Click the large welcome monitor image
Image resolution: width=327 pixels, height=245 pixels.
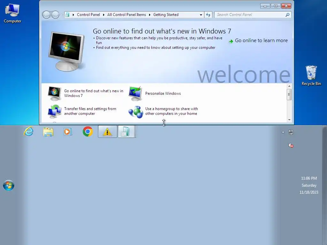click(66, 51)
